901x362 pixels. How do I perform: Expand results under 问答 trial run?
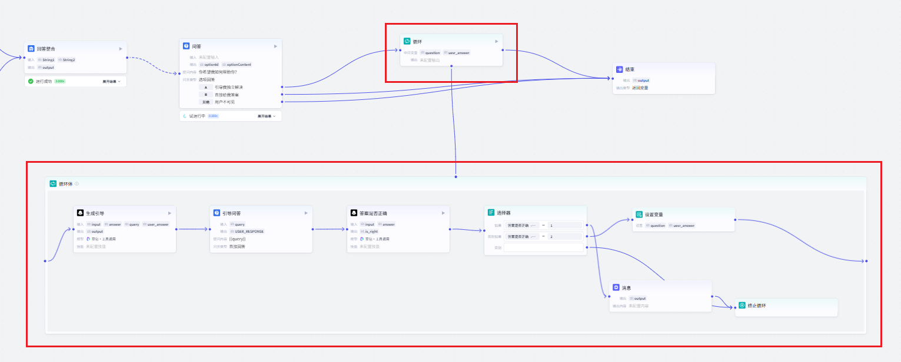tap(267, 116)
